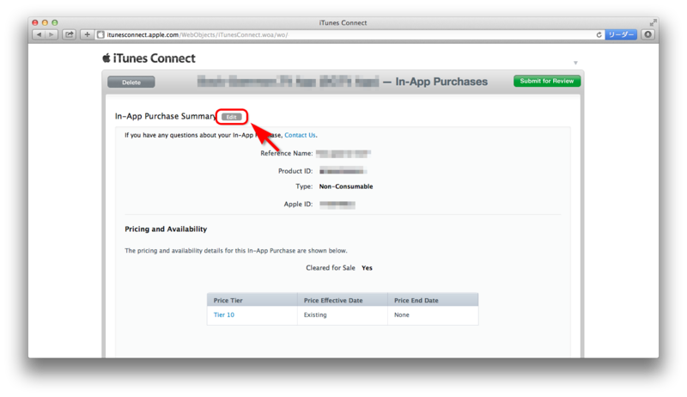Image resolution: width=687 pixels, height=397 pixels.
Task: Open the Contact Us link
Action: (x=300, y=135)
